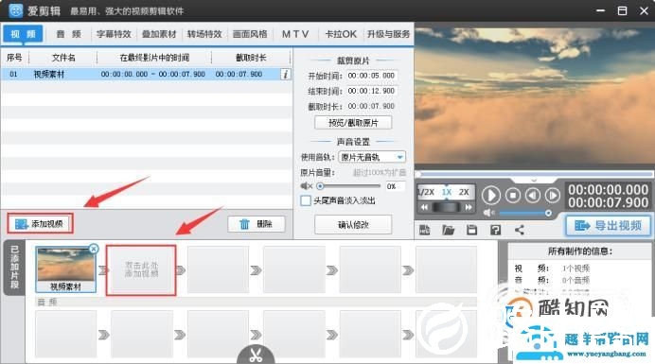Viewport: 655px width, 364px height.
Task: Set playback speed to 1/2X
Action: point(427,192)
